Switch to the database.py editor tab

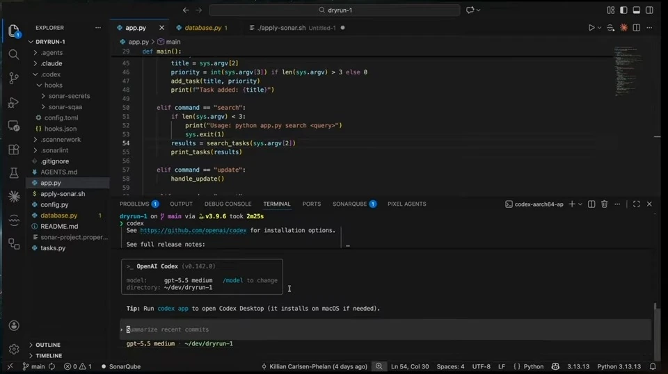202,28
